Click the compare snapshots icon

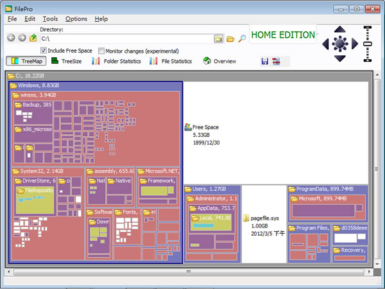276,61
